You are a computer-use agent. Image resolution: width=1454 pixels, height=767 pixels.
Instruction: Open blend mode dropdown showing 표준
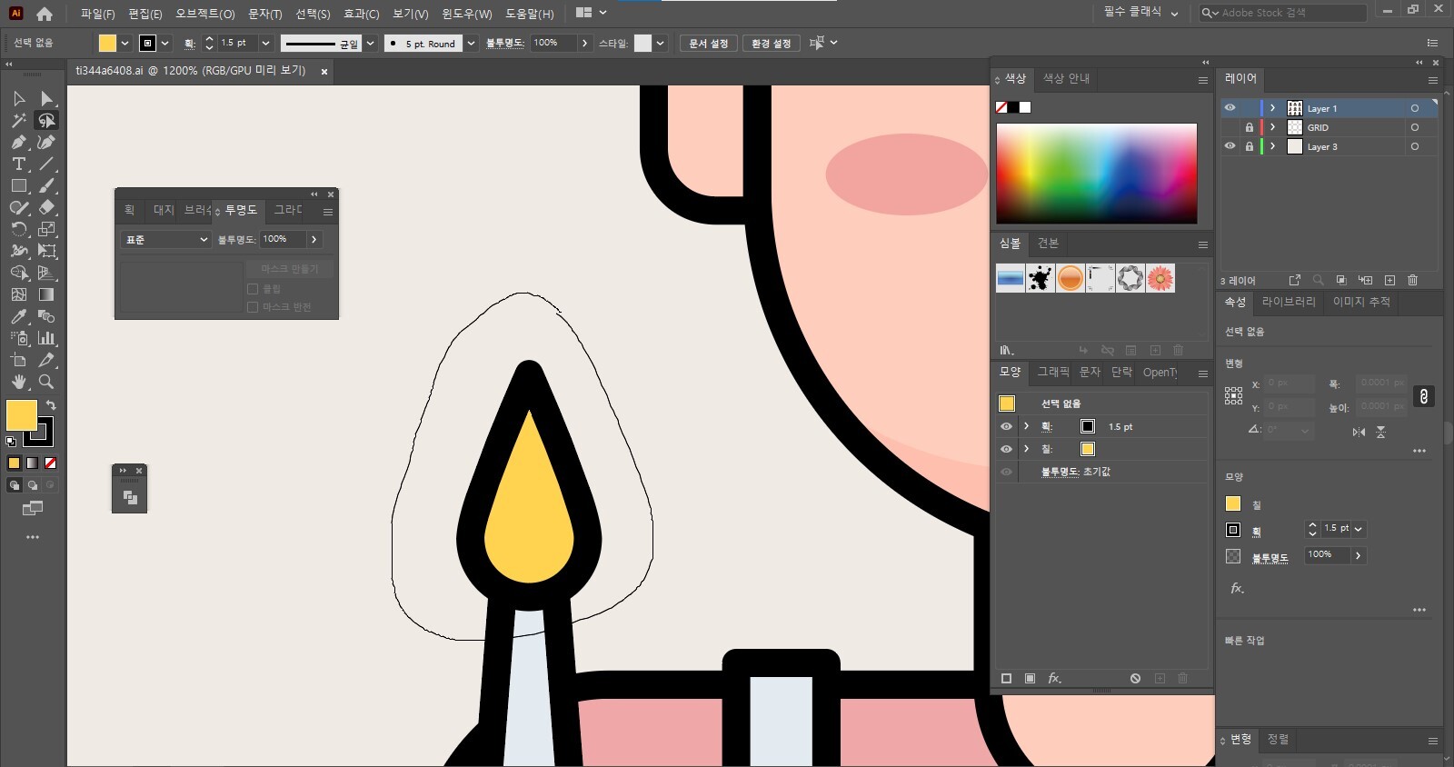click(x=165, y=240)
